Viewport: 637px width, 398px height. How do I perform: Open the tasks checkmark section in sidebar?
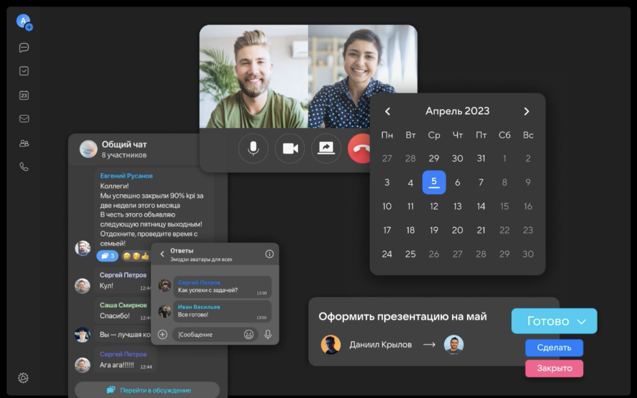24,71
